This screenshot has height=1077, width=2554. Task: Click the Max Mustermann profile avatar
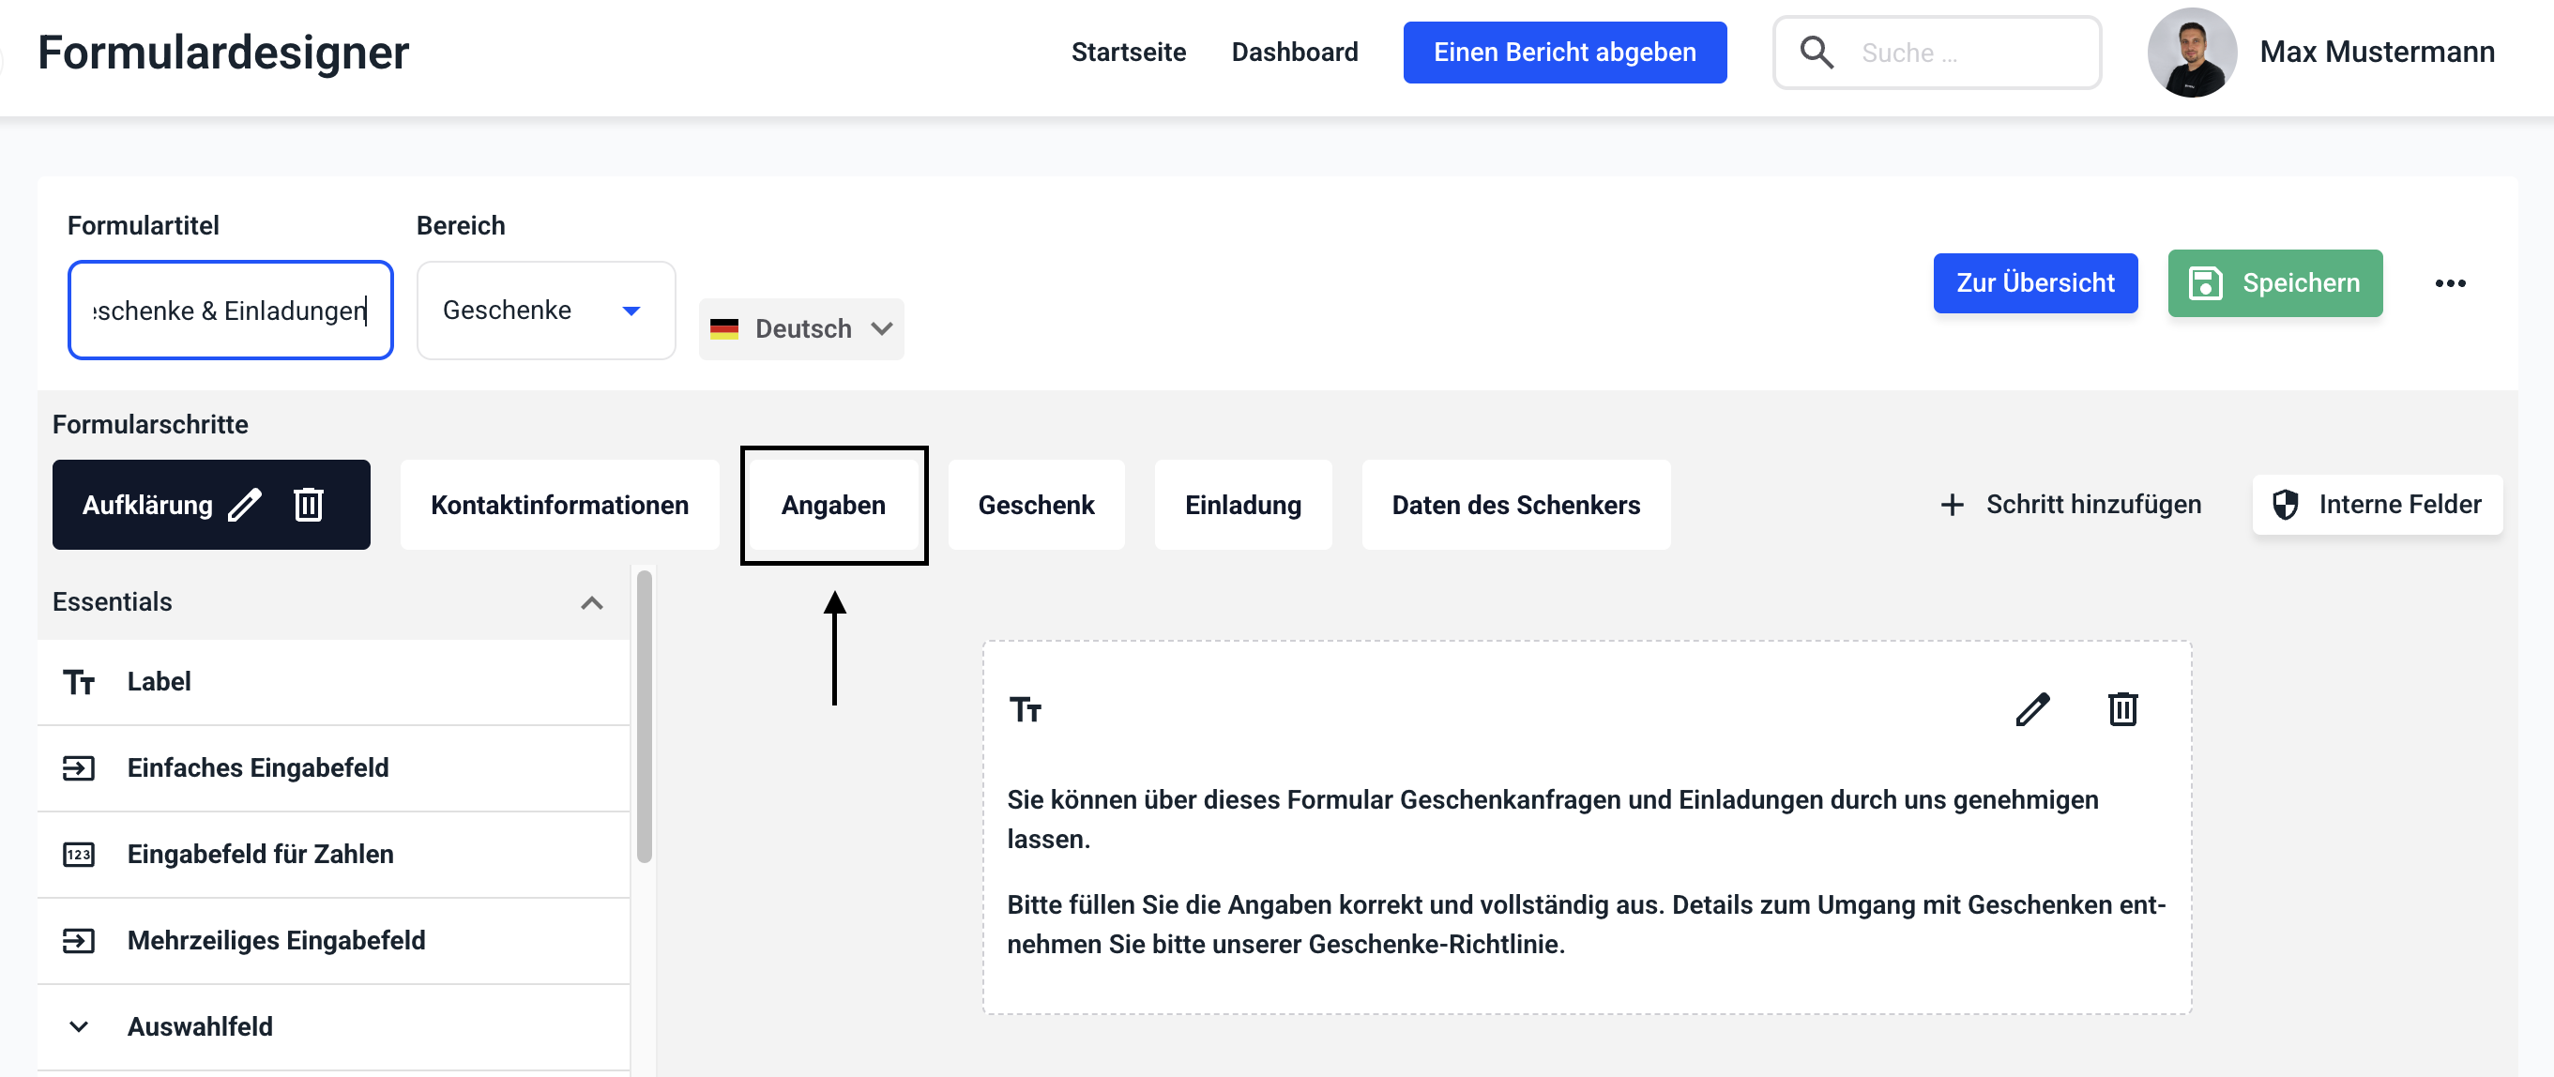(x=2191, y=53)
